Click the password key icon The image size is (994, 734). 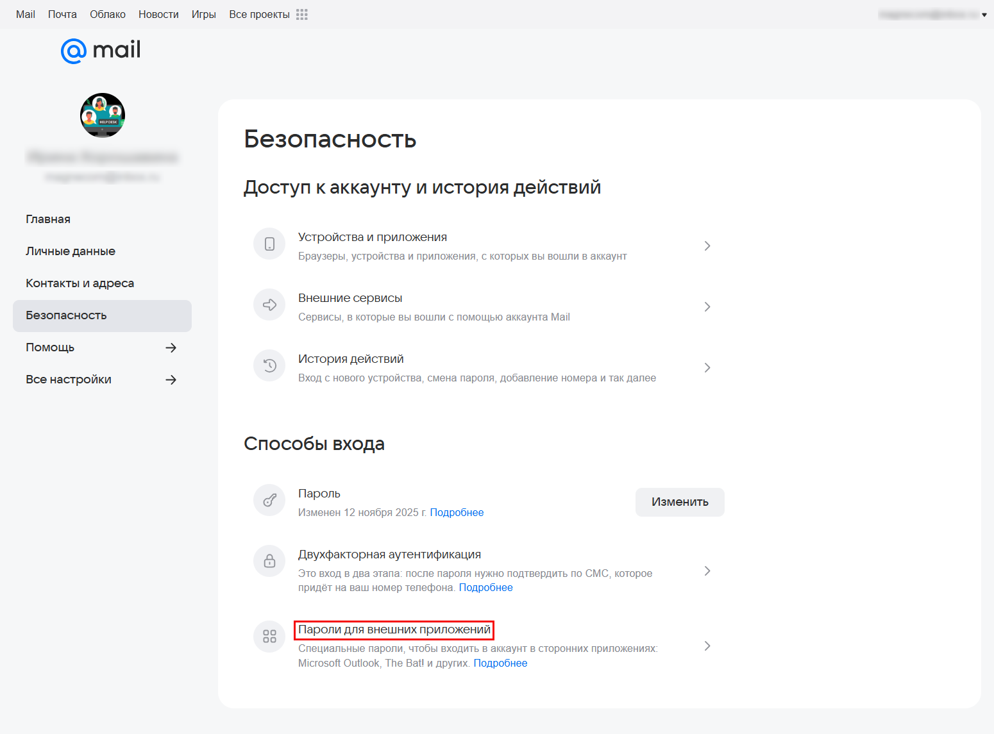pos(269,501)
